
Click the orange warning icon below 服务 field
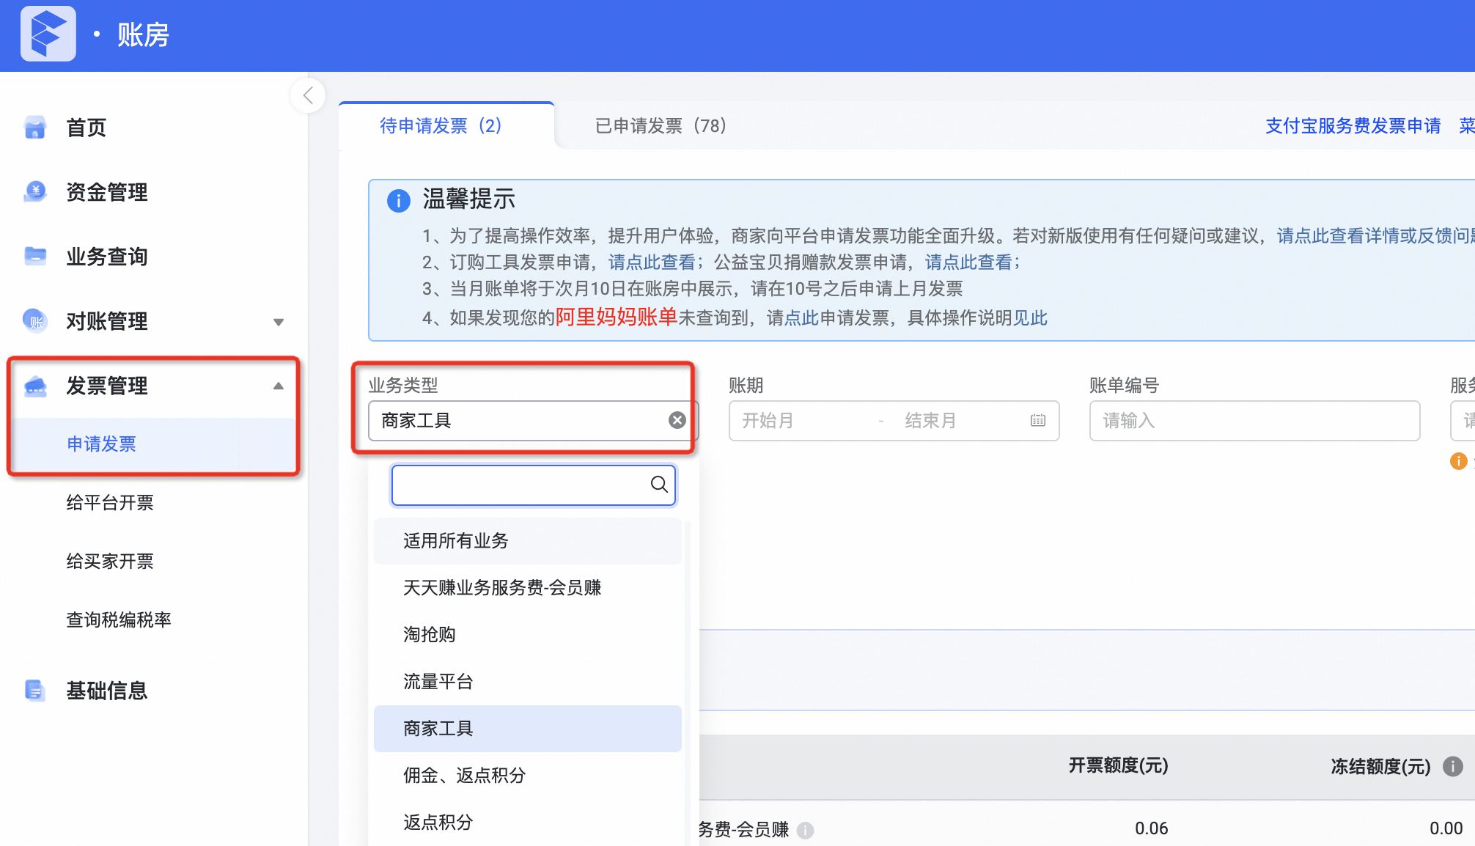click(x=1458, y=460)
